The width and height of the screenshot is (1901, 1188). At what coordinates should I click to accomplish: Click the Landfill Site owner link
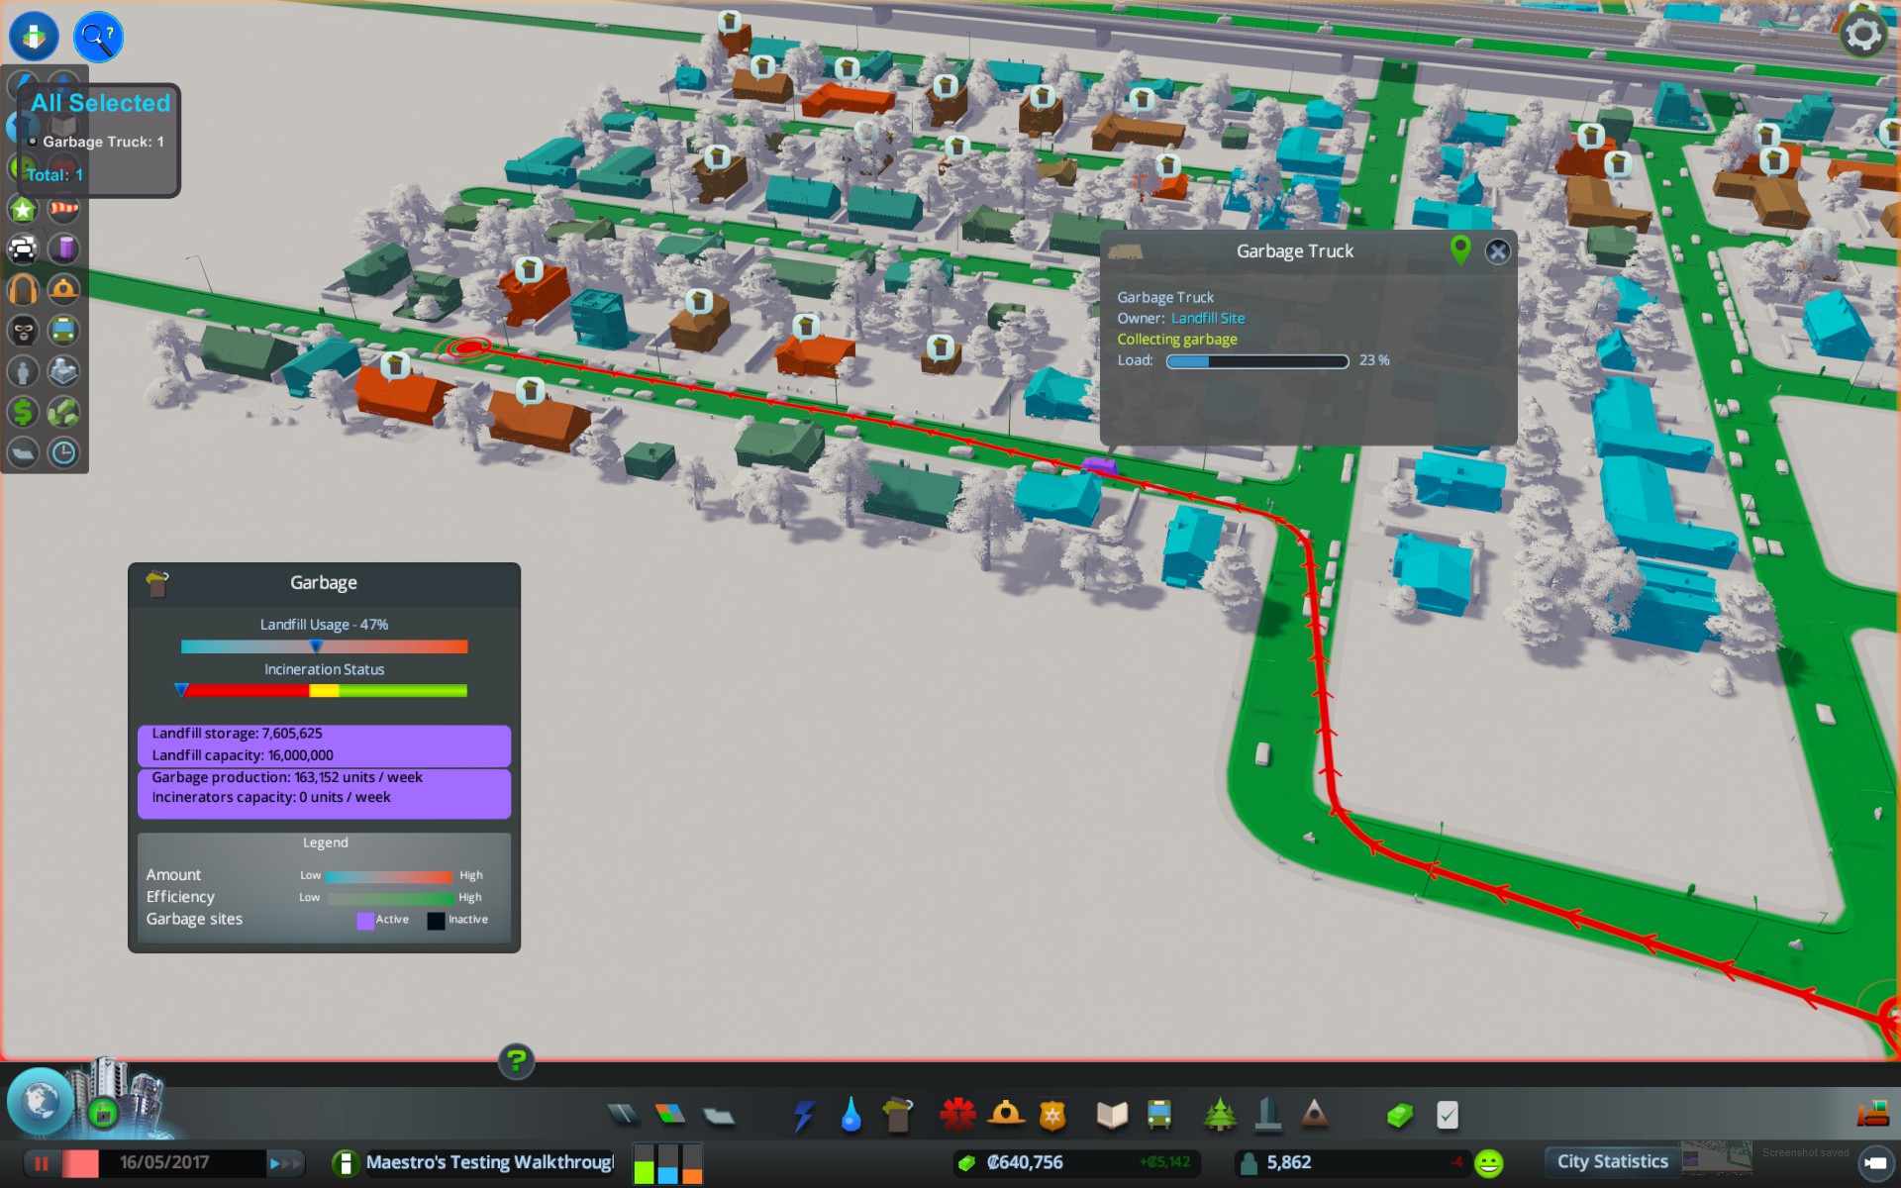(1208, 319)
